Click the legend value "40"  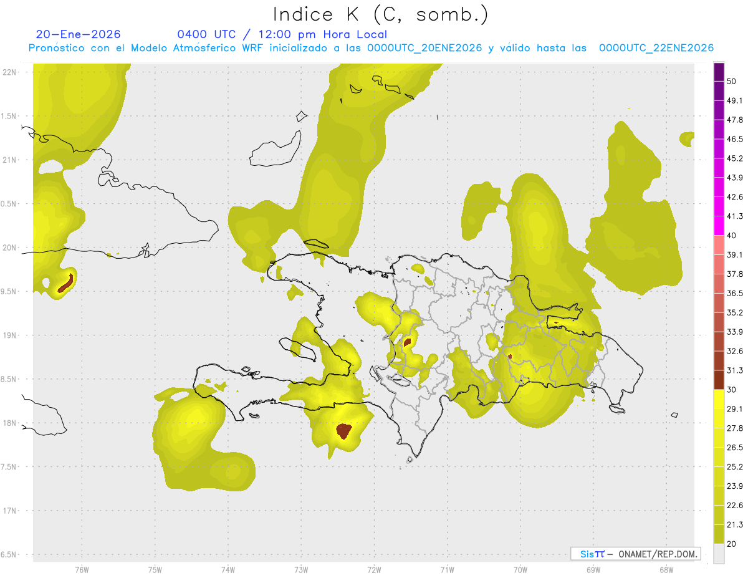point(732,235)
